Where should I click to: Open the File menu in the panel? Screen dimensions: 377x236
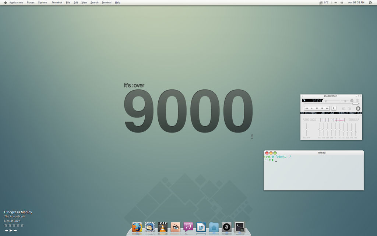(x=68, y=3)
